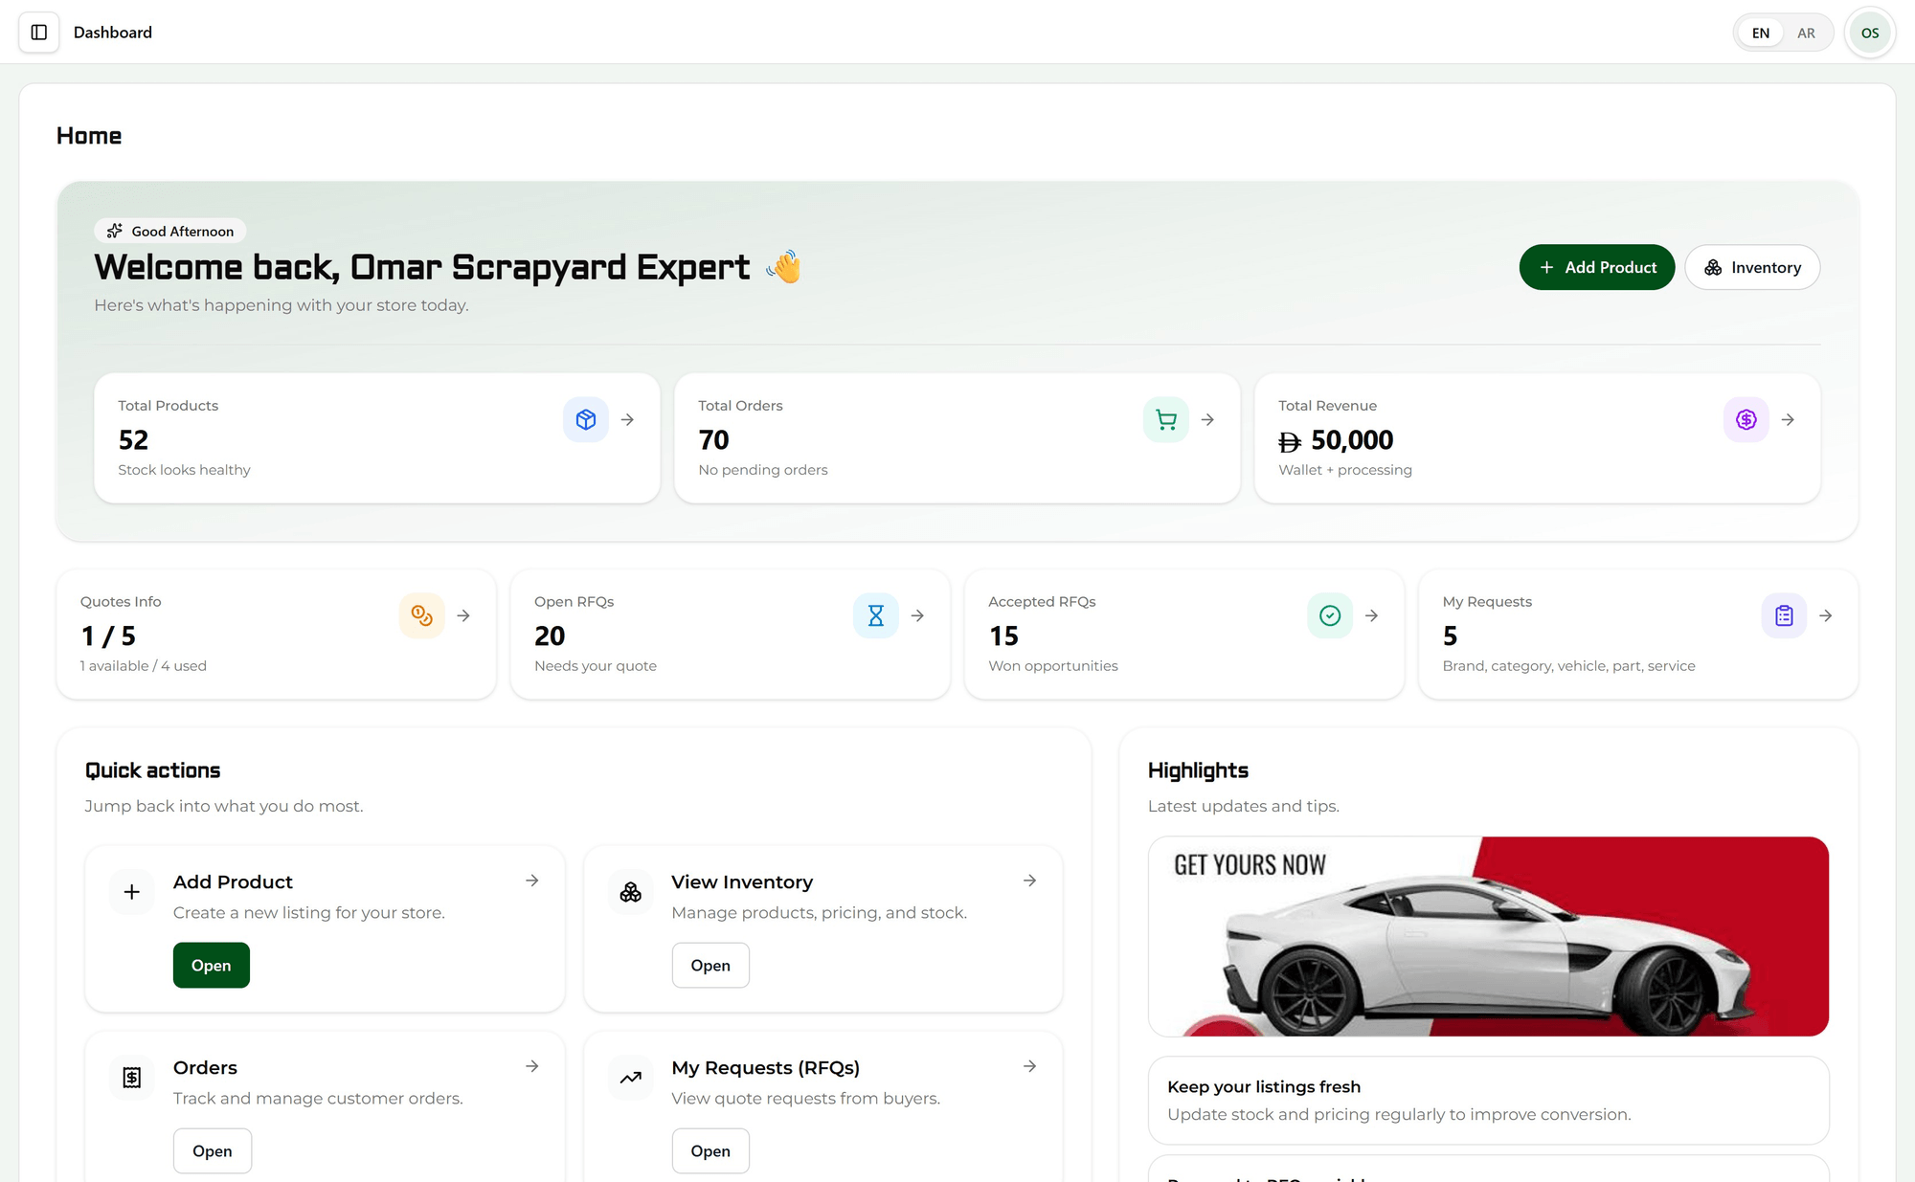The height and width of the screenshot is (1182, 1915).
Task: Follow the View Inventory arrow
Action: [x=1030, y=881]
